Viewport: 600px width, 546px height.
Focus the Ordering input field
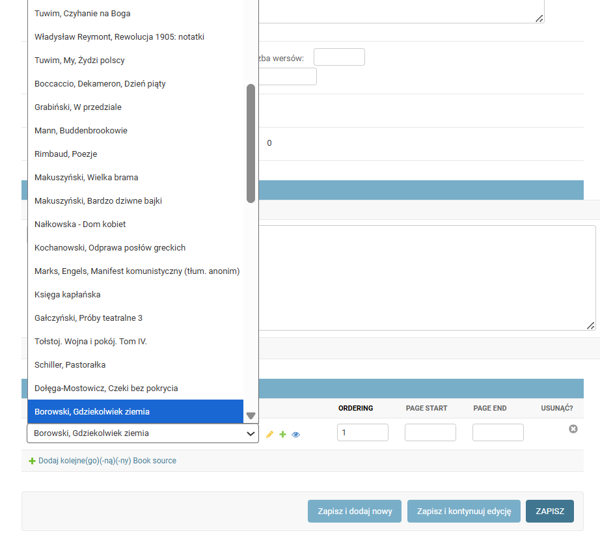coord(362,432)
